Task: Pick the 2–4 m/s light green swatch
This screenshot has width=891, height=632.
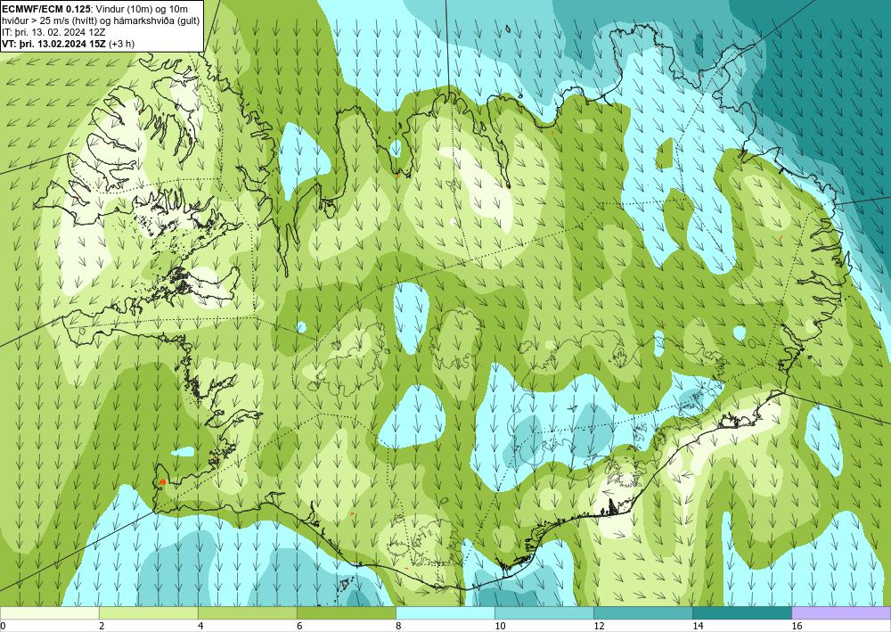Action: [148, 612]
